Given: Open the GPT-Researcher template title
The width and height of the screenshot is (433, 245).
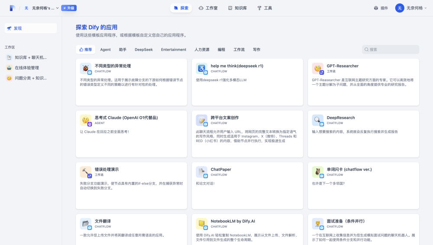Looking at the screenshot, I should (x=343, y=66).
